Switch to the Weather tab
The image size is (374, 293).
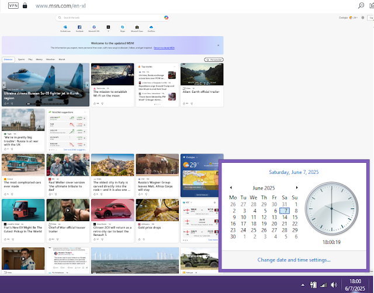point(50,60)
